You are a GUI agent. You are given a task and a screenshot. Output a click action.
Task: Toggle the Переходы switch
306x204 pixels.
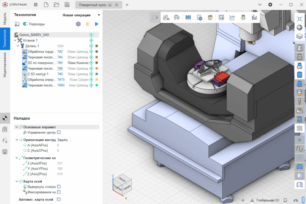pyautogui.click(x=25, y=24)
